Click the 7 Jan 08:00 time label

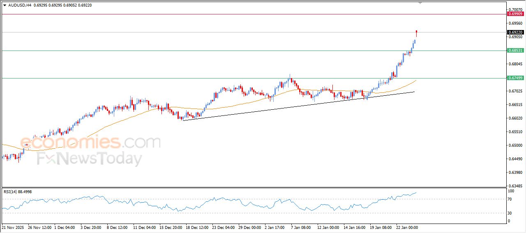pyautogui.click(x=301, y=227)
